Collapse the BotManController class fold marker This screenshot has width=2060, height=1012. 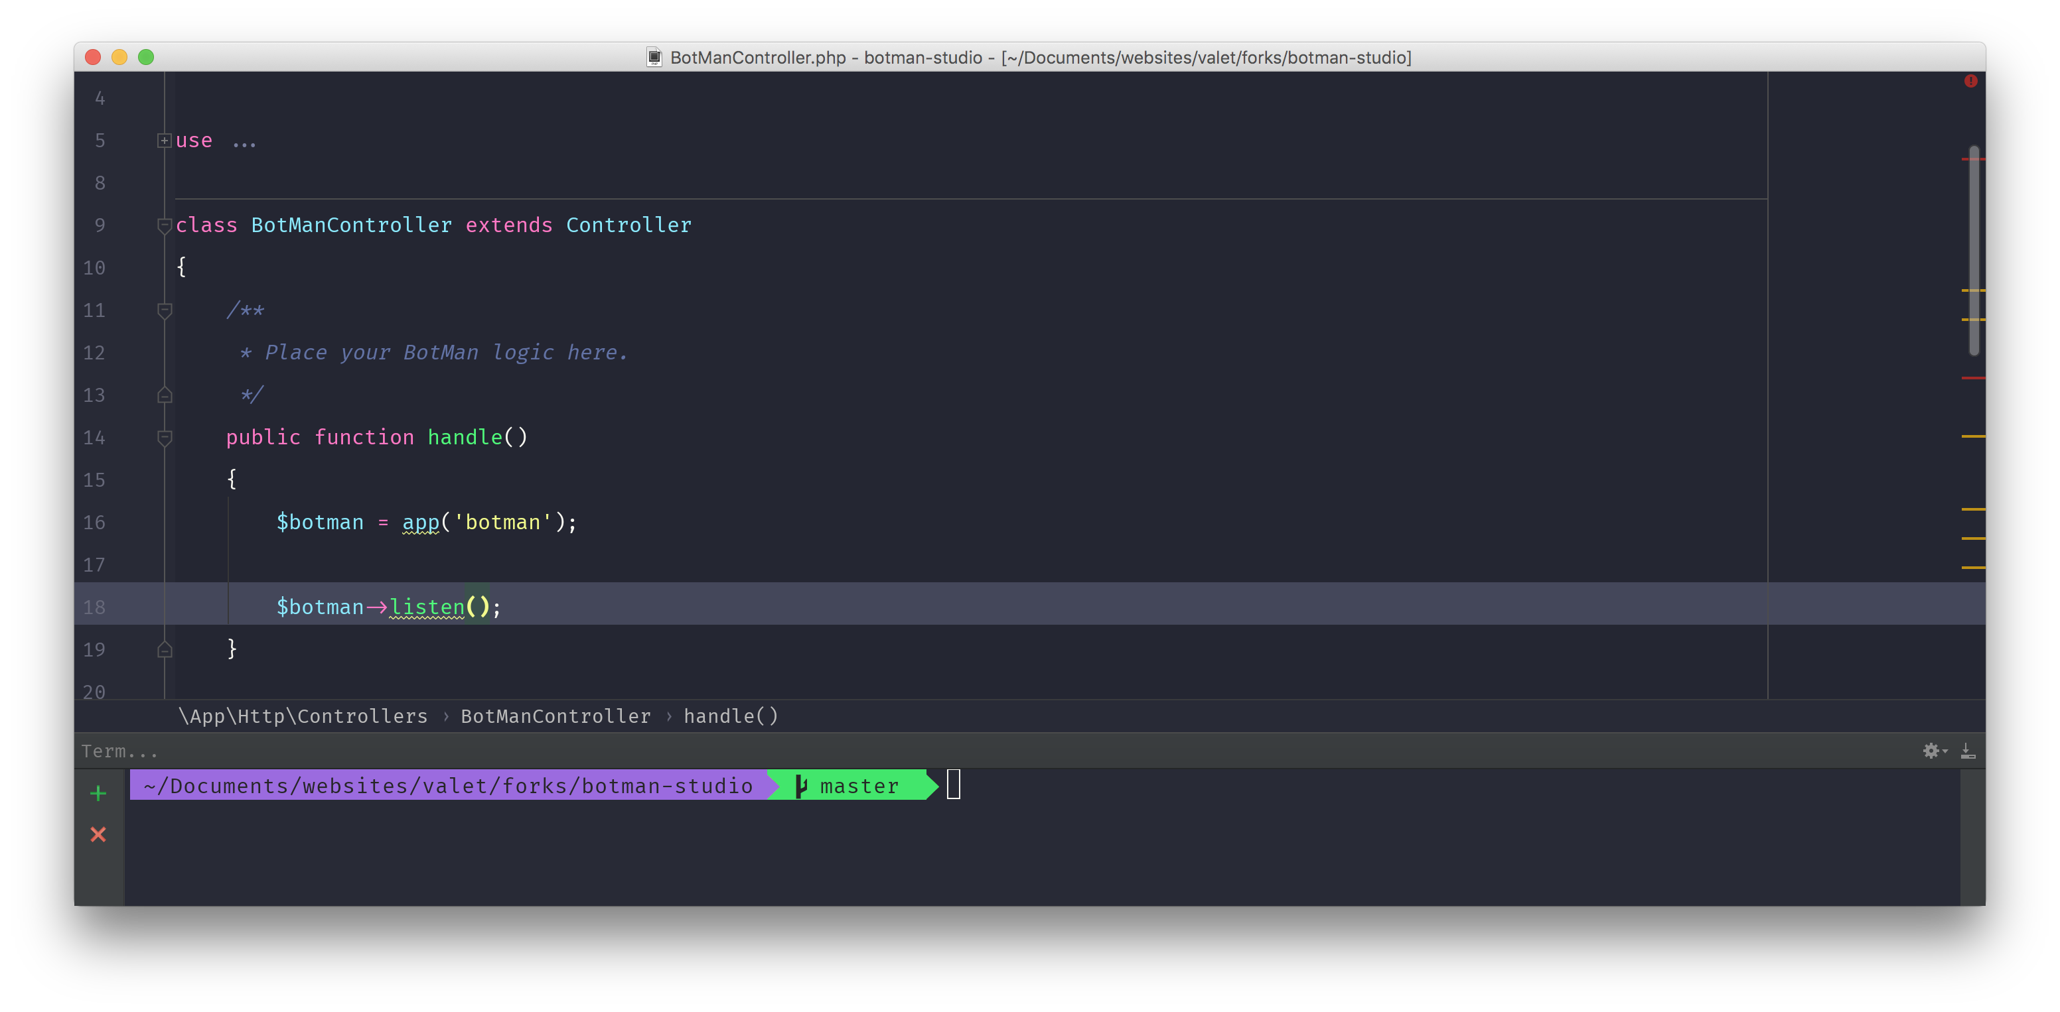coord(164,225)
